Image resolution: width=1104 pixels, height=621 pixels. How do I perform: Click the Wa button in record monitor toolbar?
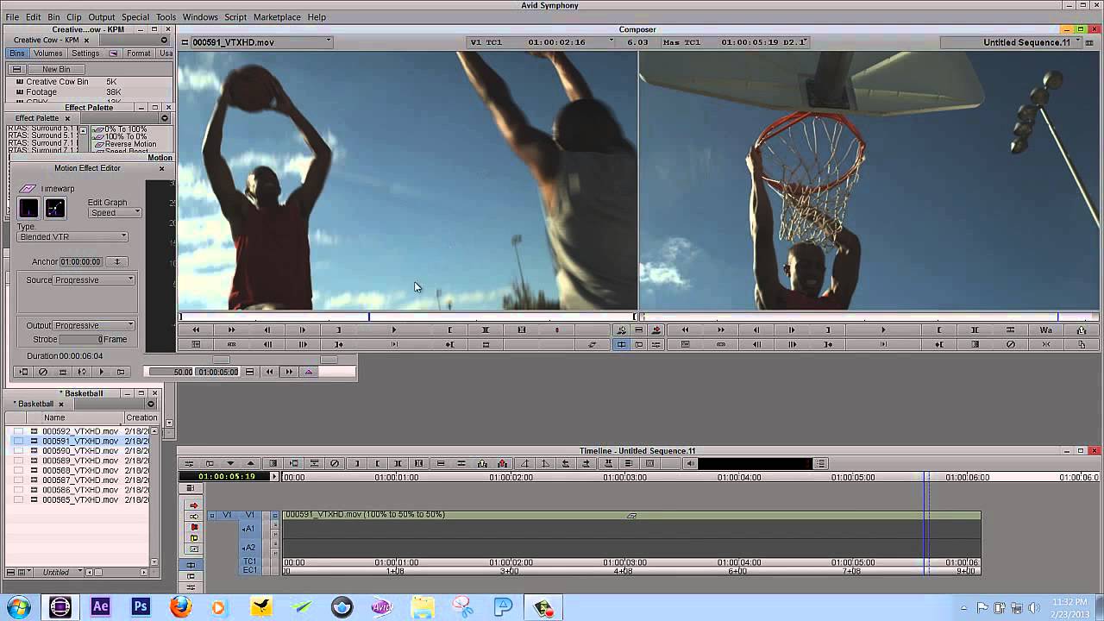pos(1046,329)
